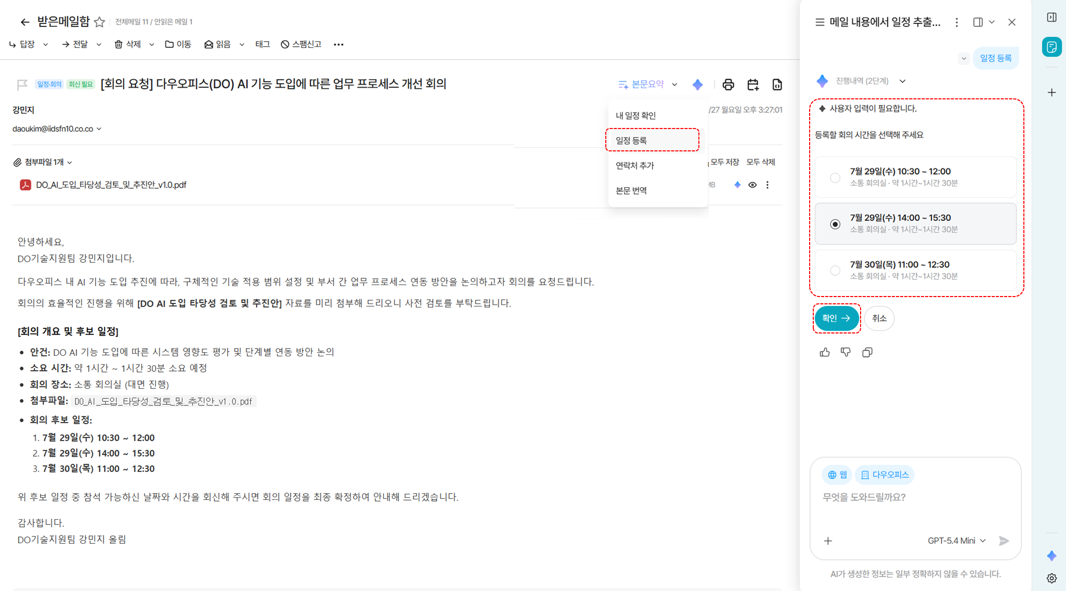Open the mail toolbar more options (…)

[x=339, y=45]
